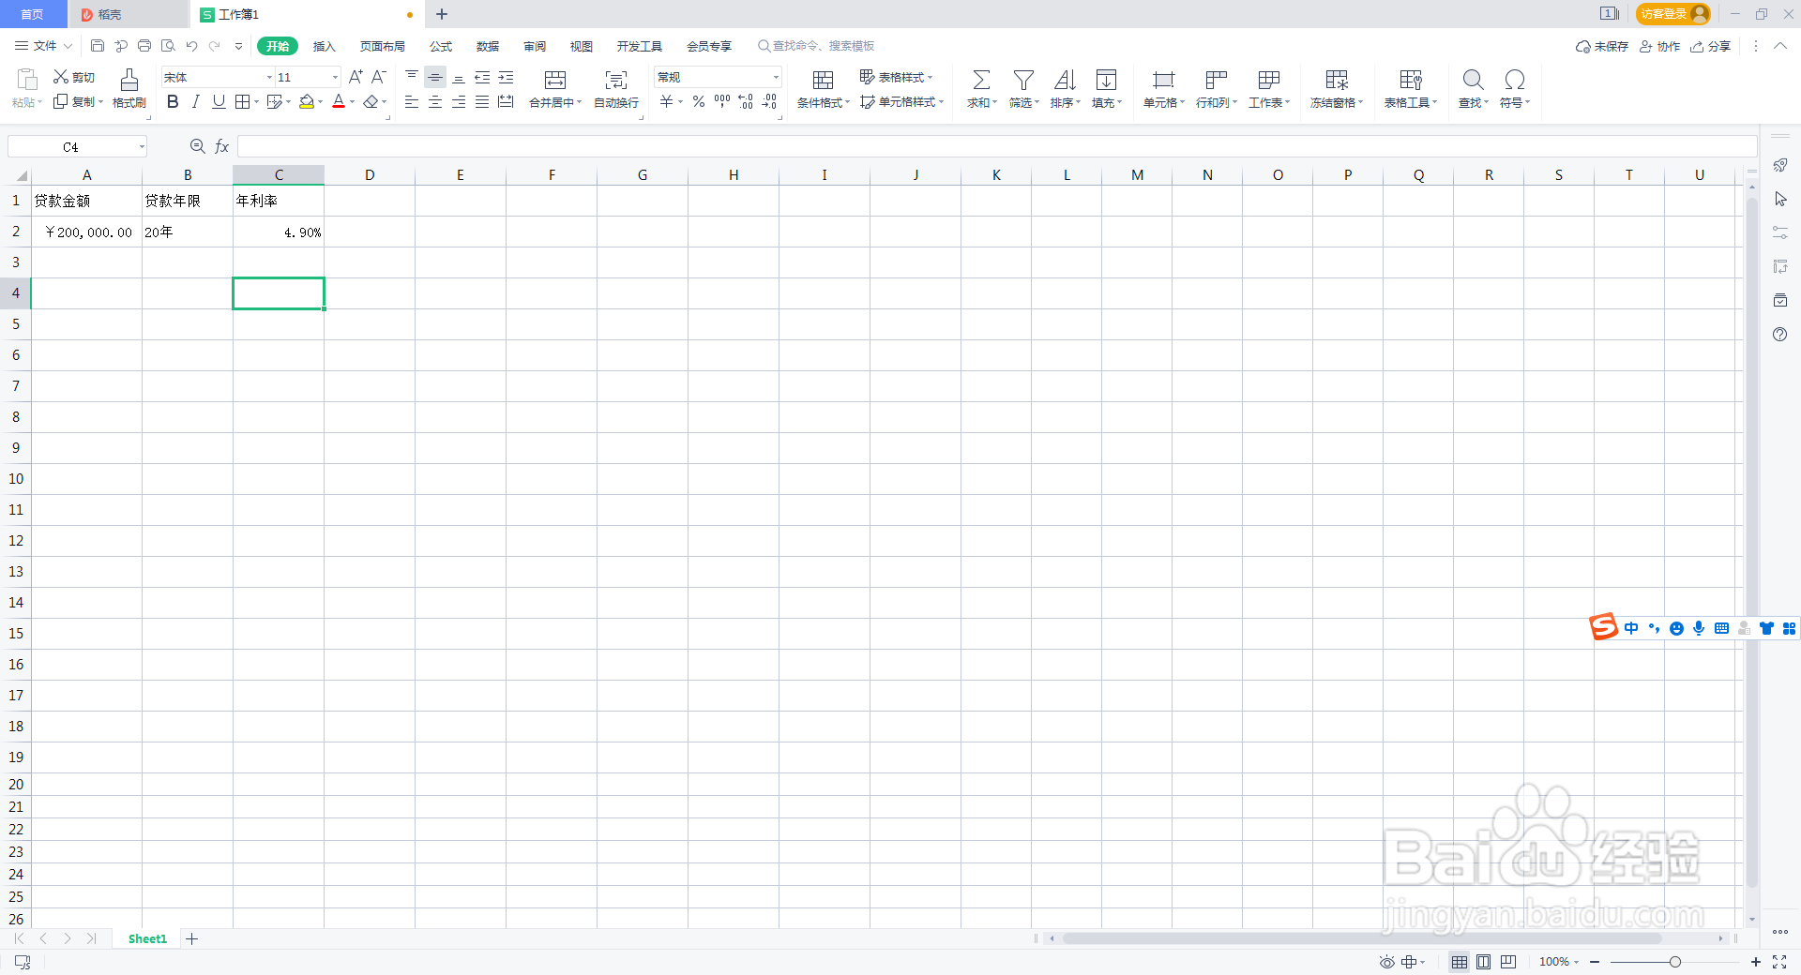1801x975 pixels.
Task: Click the Freeze Panes (冻结窗格) icon
Action: pos(1337,80)
